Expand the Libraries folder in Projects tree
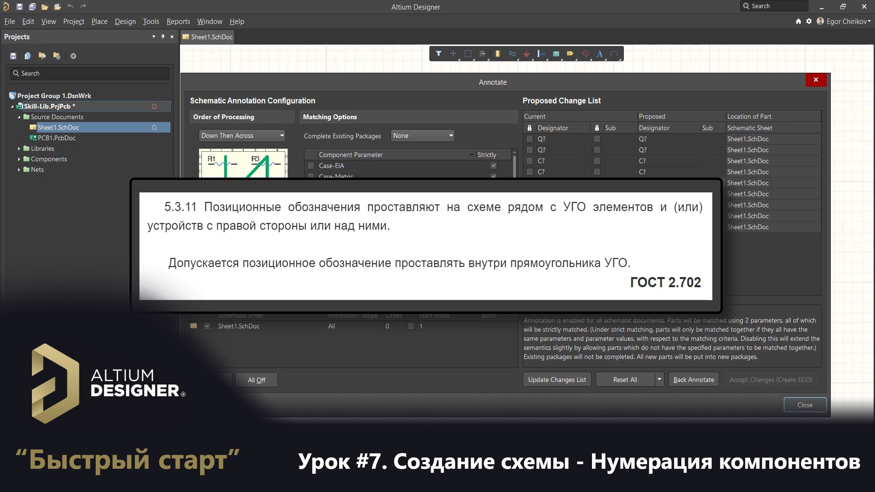The height and width of the screenshot is (492, 875). (x=19, y=149)
